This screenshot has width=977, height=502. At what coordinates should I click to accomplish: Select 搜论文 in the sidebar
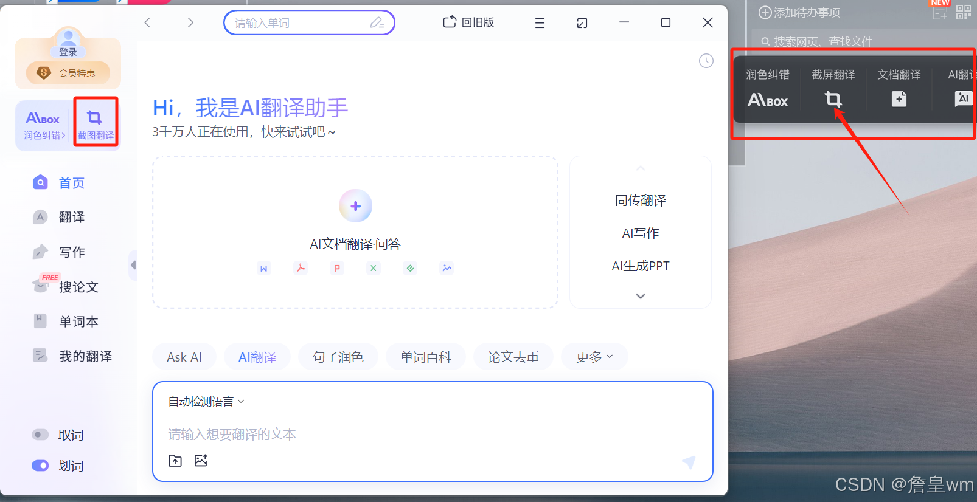66,286
